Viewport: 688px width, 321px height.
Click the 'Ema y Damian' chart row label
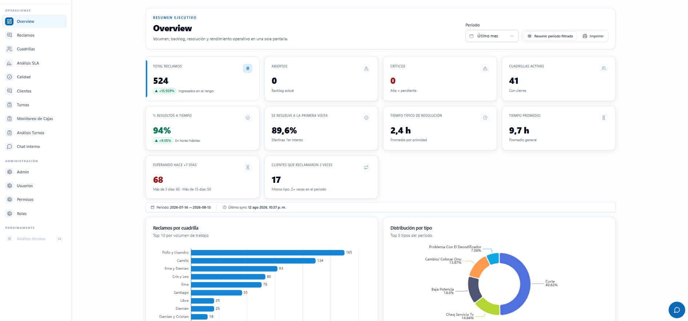click(x=176, y=268)
